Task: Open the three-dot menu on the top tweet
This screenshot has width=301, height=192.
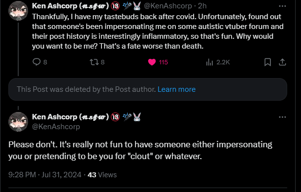Action: tap(282, 6)
